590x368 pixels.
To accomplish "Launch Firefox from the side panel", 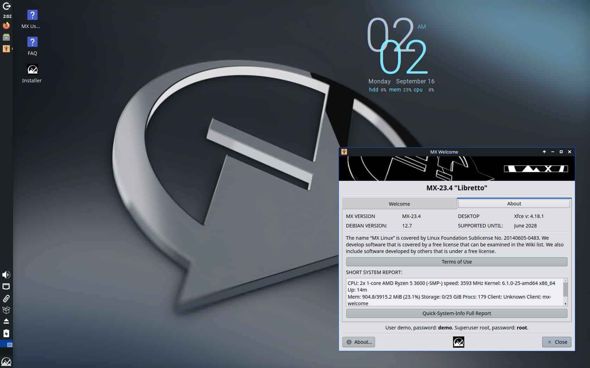I will click(6, 25).
